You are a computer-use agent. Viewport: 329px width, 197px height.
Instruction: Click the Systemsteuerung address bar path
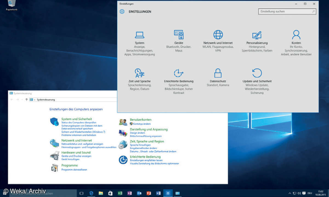point(46,100)
